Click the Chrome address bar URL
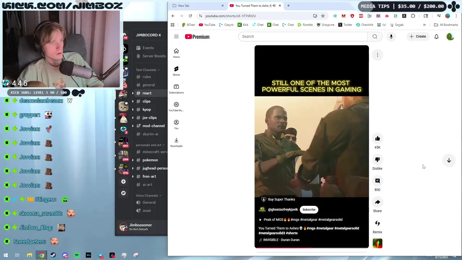 click(x=231, y=16)
